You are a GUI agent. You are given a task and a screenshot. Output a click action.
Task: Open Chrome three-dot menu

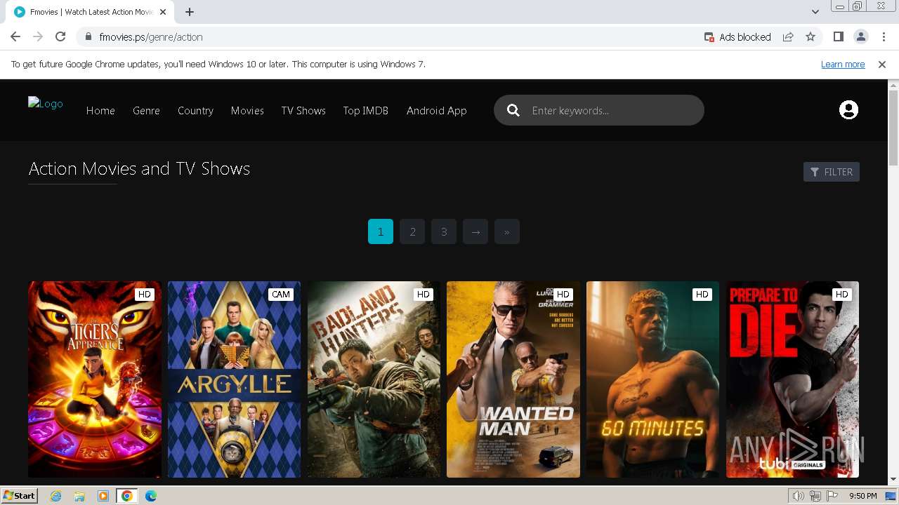click(884, 36)
